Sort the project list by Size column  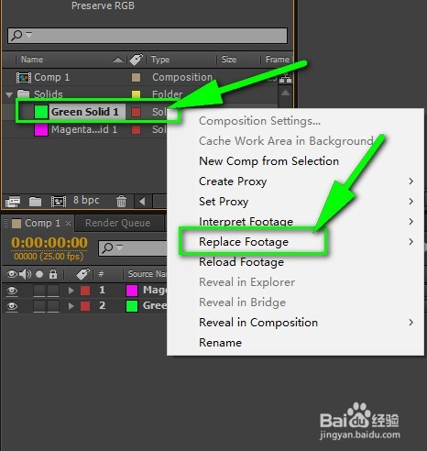coord(229,60)
